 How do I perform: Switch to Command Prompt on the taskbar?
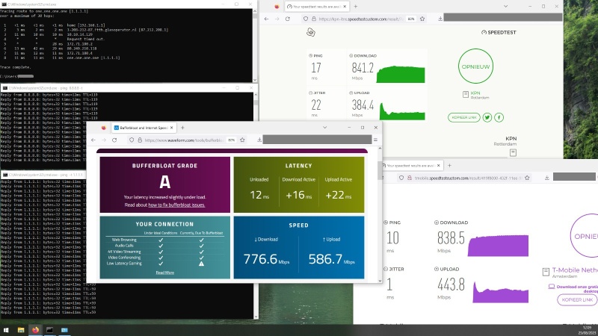(x=50, y=330)
